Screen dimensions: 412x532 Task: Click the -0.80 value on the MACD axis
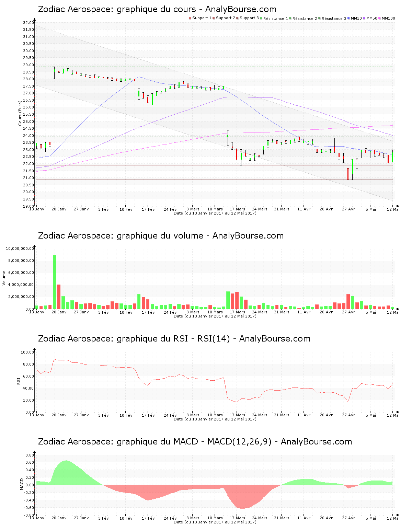[29, 515]
